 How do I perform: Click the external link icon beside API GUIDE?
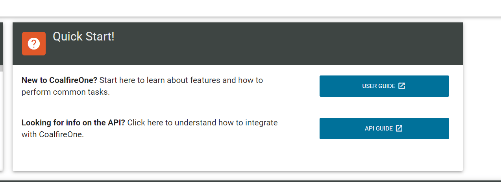pyautogui.click(x=399, y=129)
